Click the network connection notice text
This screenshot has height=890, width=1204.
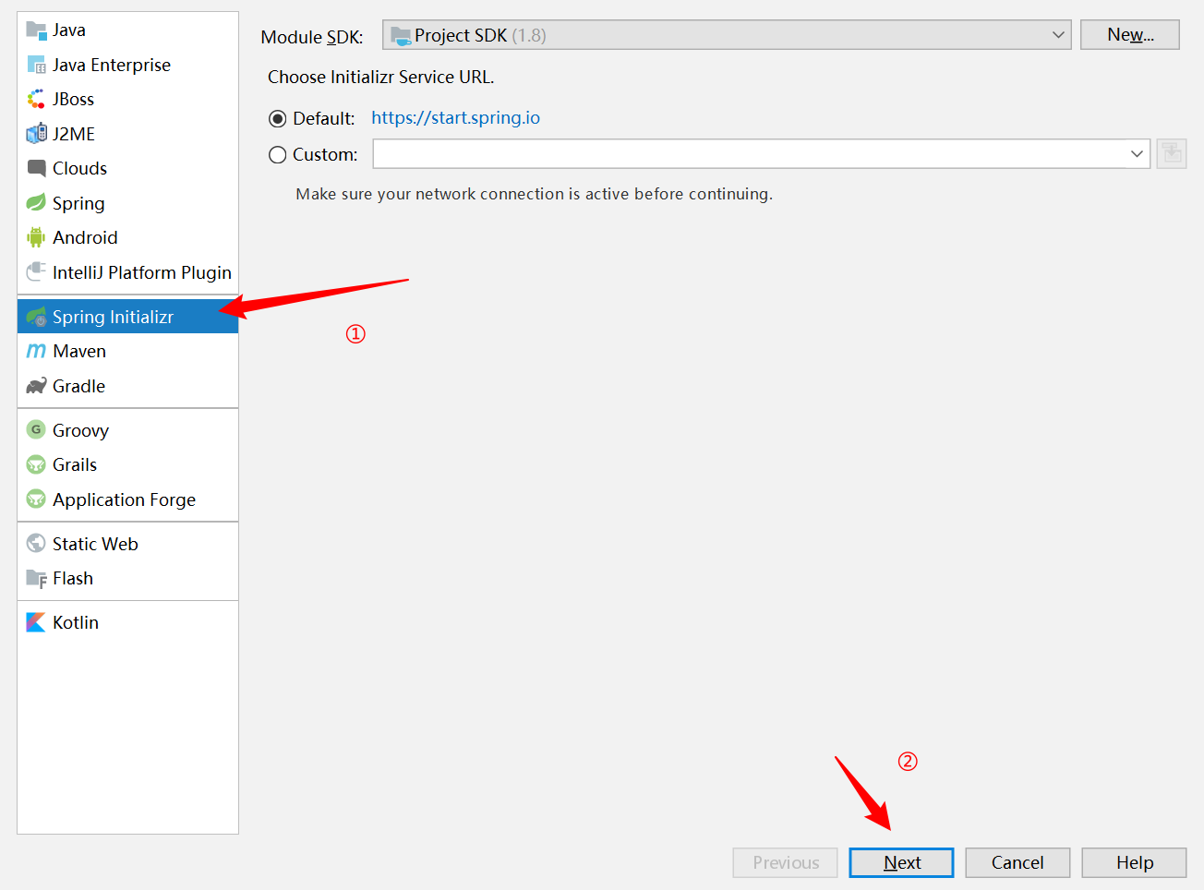[x=535, y=194]
